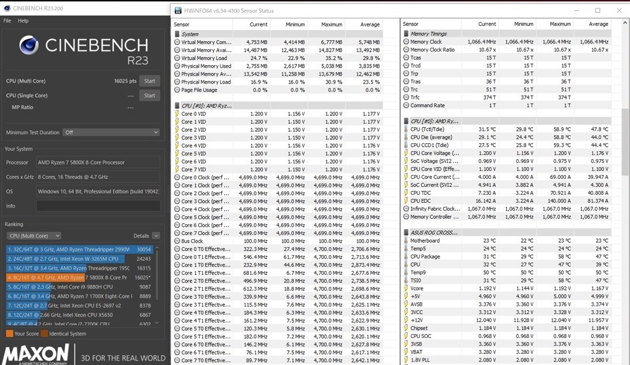
Task: Open the File menu in Cinebench
Action: click(x=7, y=20)
